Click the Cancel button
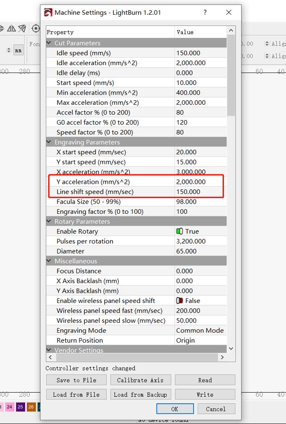 [x=216, y=409]
